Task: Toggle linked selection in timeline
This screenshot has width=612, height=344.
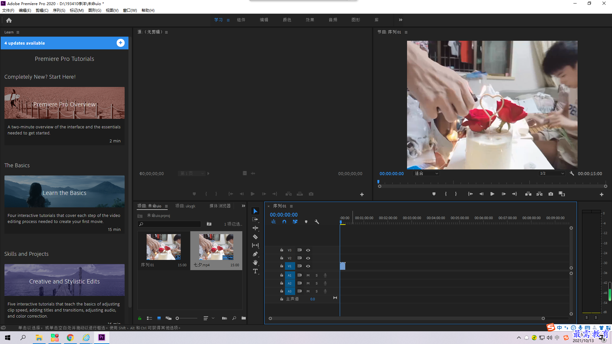Action: tap(295, 222)
